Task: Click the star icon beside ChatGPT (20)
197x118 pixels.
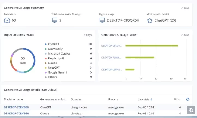Action: 150,20
